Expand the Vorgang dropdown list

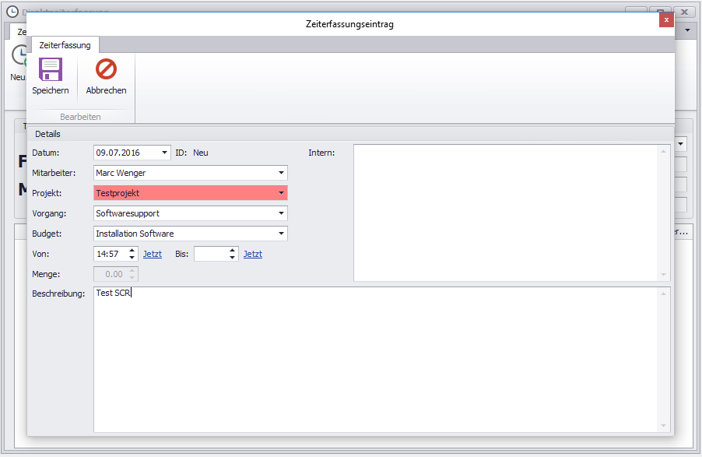tap(281, 213)
